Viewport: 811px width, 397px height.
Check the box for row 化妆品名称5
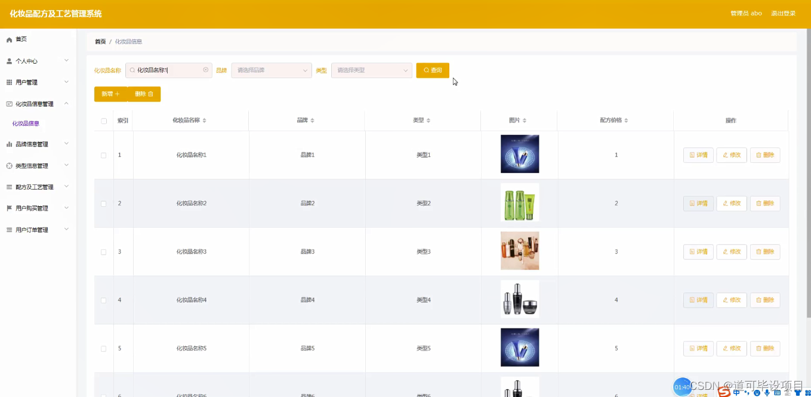104,349
